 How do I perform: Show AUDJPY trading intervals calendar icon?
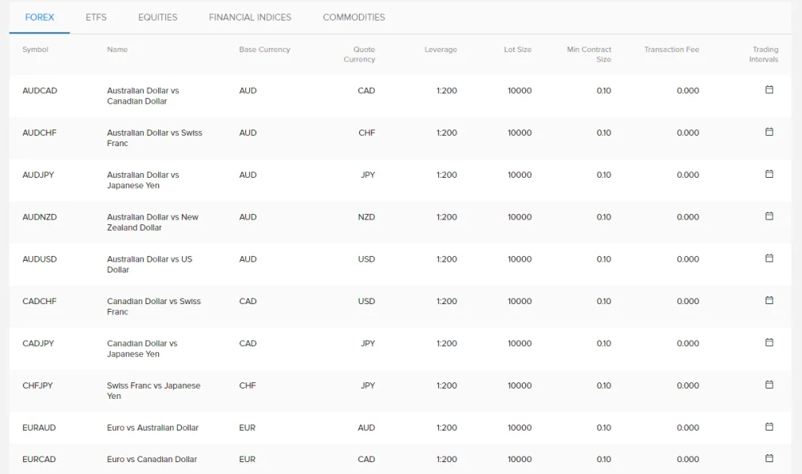769,174
